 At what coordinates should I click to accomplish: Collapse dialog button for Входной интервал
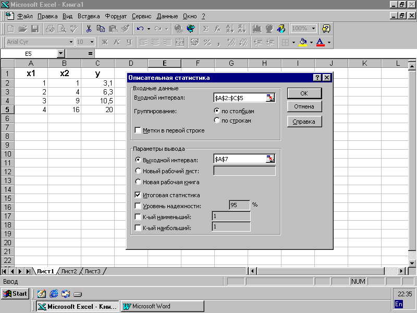coord(270,98)
